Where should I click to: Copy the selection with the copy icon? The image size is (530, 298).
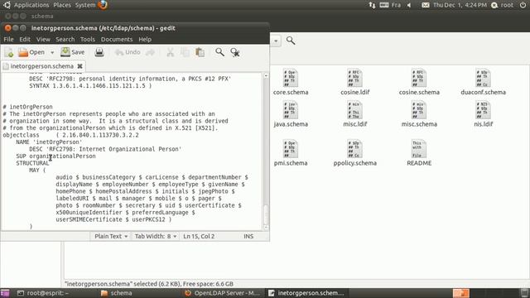(x=185, y=52)
